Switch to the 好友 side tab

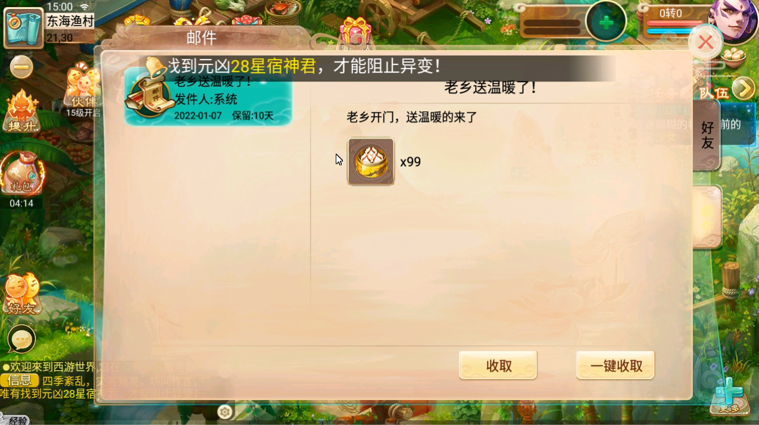pos(707,135)
